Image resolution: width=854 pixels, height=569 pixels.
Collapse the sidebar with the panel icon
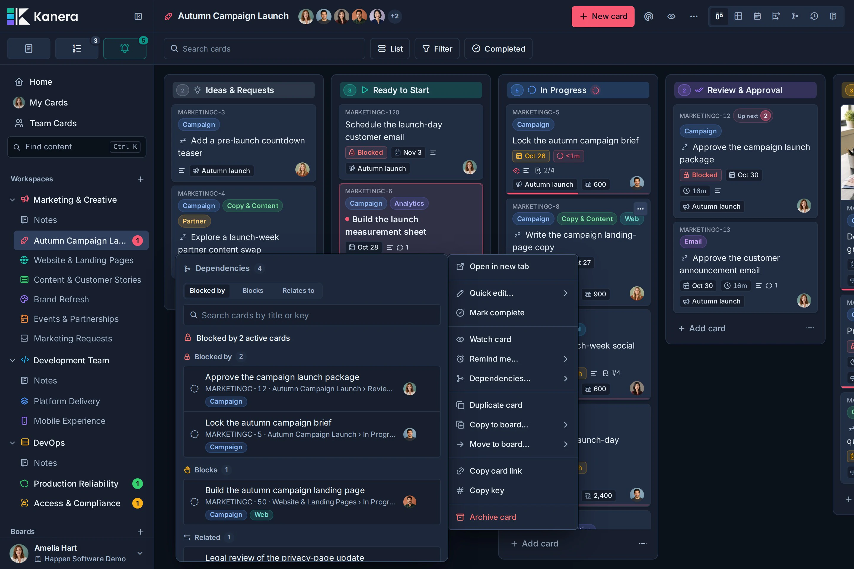coord(138,16)
